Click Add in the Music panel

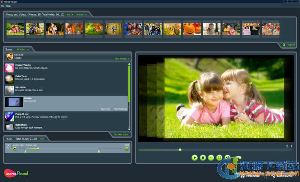pyautogui.click(x=42, y=139)
